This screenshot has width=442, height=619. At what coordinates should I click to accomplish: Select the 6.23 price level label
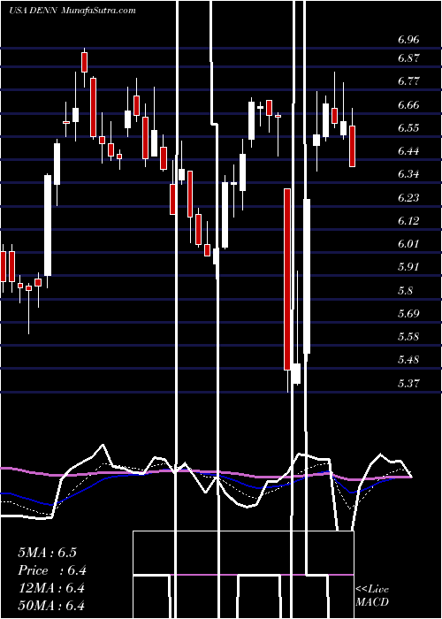click(x=408, y=197)
